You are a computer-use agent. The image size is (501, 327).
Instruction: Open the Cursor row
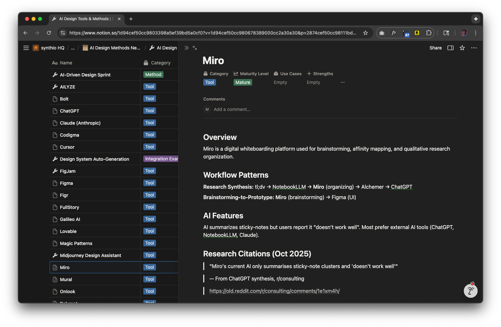[67, 147]
